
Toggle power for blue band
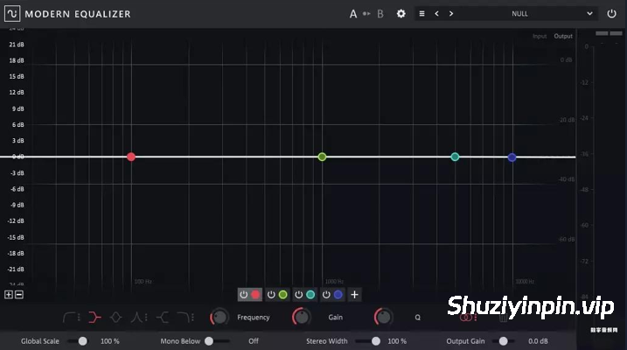pos(326,295)
